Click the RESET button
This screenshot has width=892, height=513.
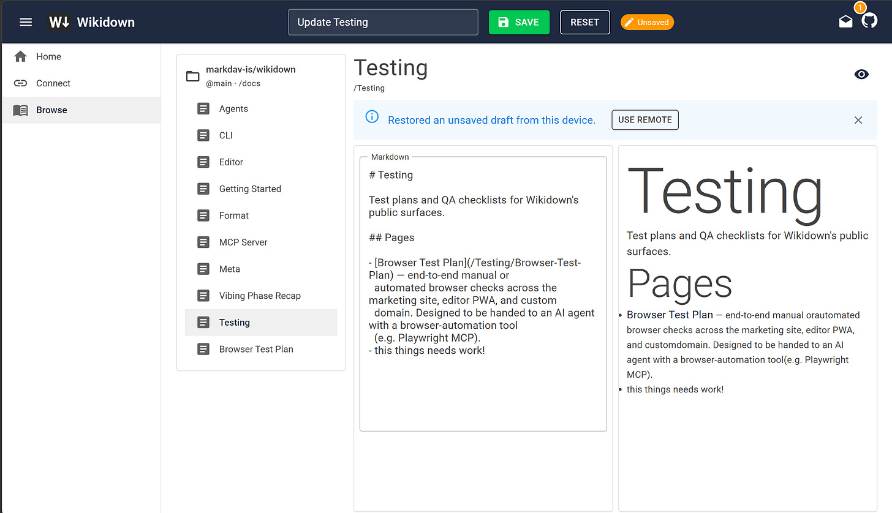[584, 22]
